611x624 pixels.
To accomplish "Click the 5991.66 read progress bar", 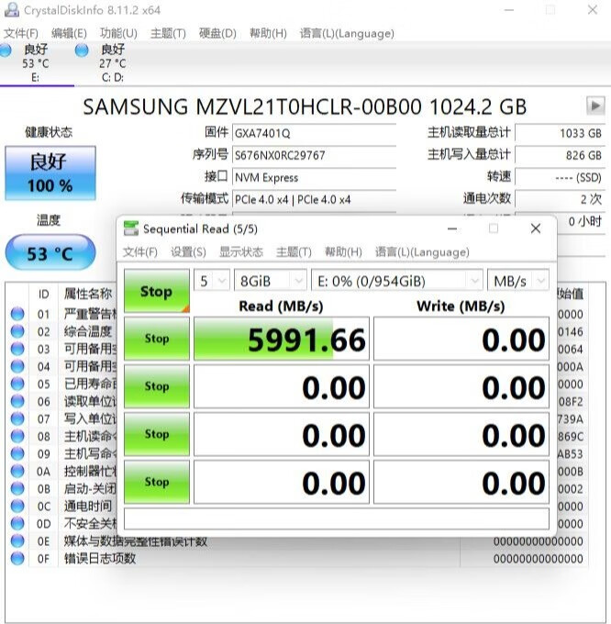I will (x=282, y=339).
